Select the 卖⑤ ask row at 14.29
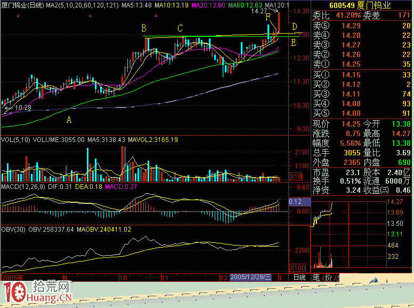The image size is (414, 308). (362, 26)
